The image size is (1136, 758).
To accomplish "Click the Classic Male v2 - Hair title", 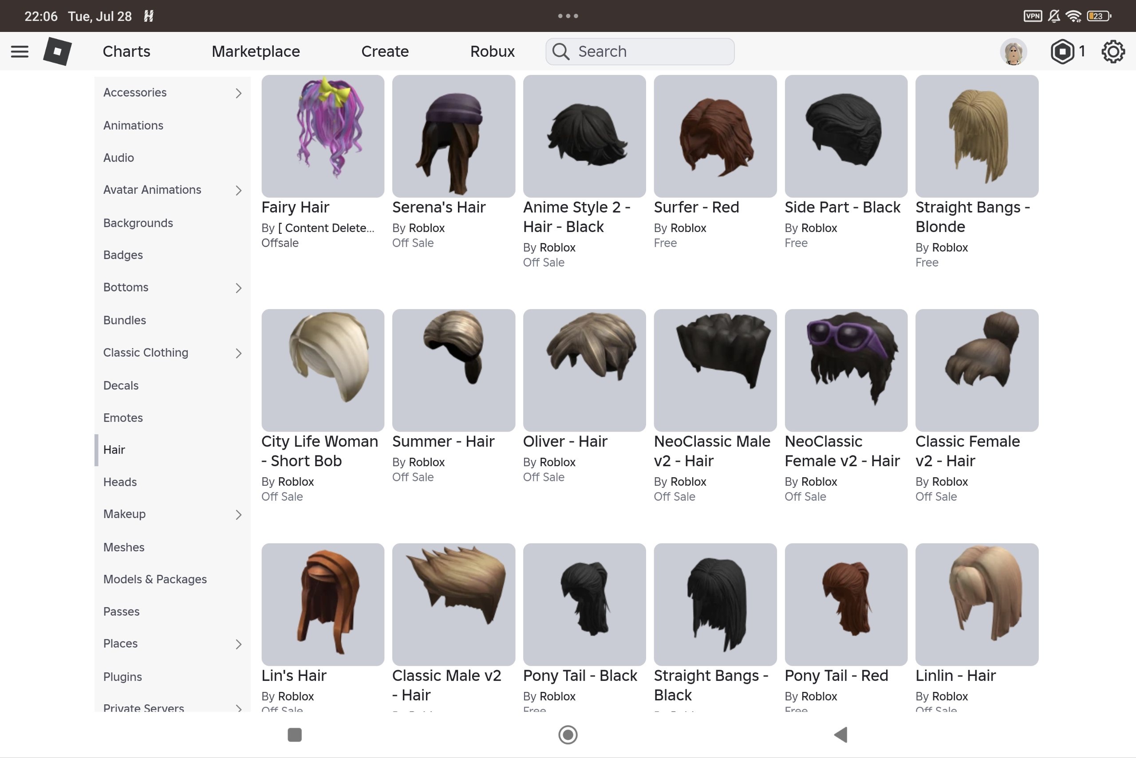I will [x=446, y=686].
